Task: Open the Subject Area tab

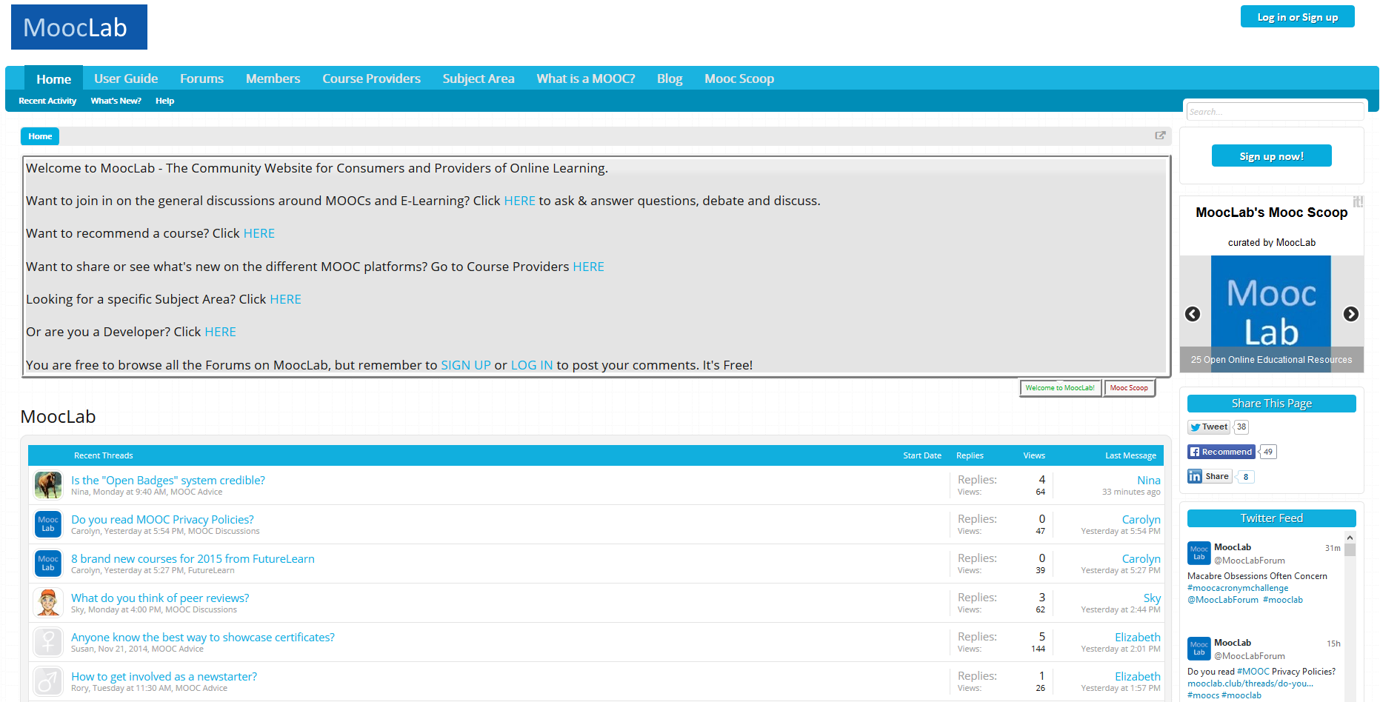Action: click(x=479, y=78)
